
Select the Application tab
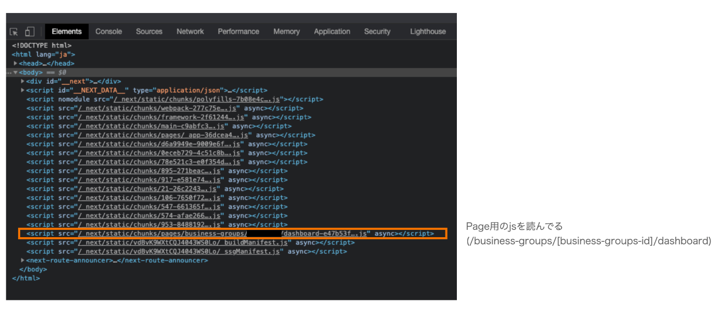point(332,32)
